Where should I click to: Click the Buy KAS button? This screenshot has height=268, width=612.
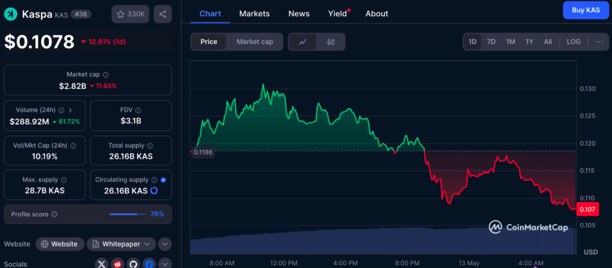pos(586,10)
